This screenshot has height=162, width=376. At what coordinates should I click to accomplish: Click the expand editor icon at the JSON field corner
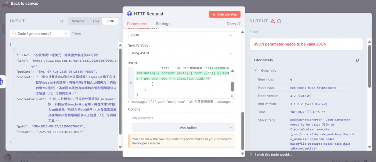pyautogui.click(x=232, y=96)
